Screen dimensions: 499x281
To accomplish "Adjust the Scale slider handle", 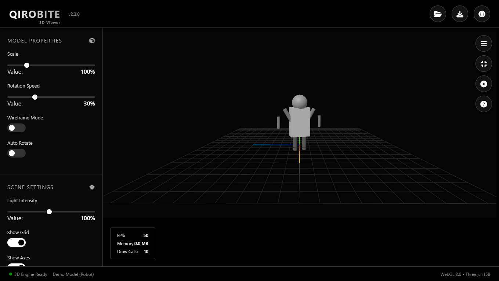I will point(27,65).
